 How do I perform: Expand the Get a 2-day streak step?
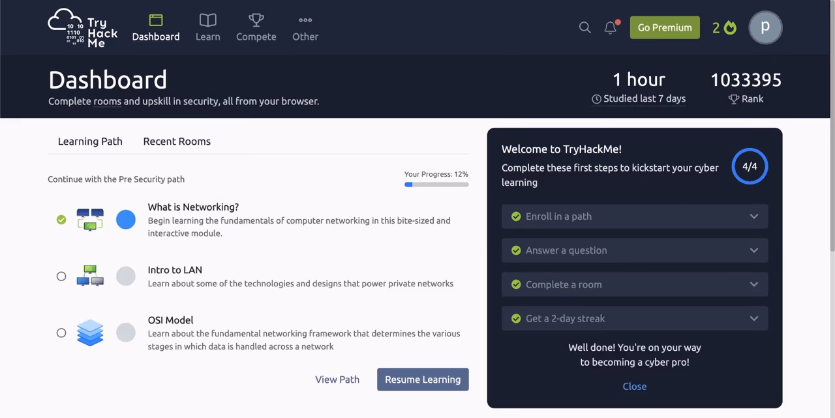tap(635, 318)
